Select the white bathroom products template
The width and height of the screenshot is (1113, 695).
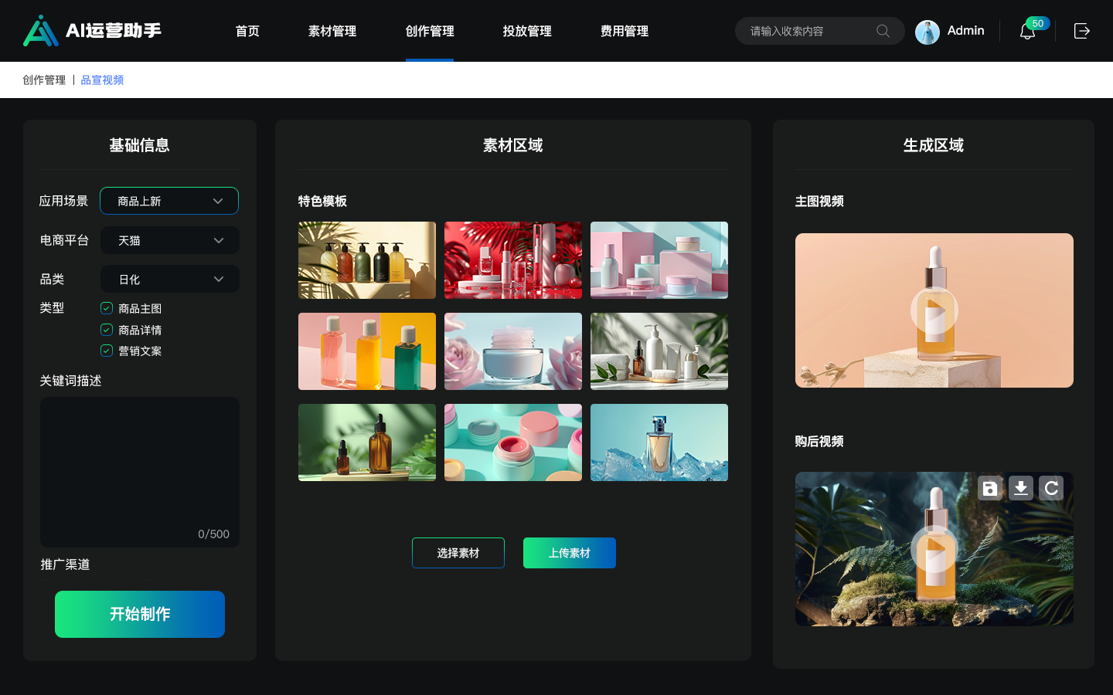[659, 351]
